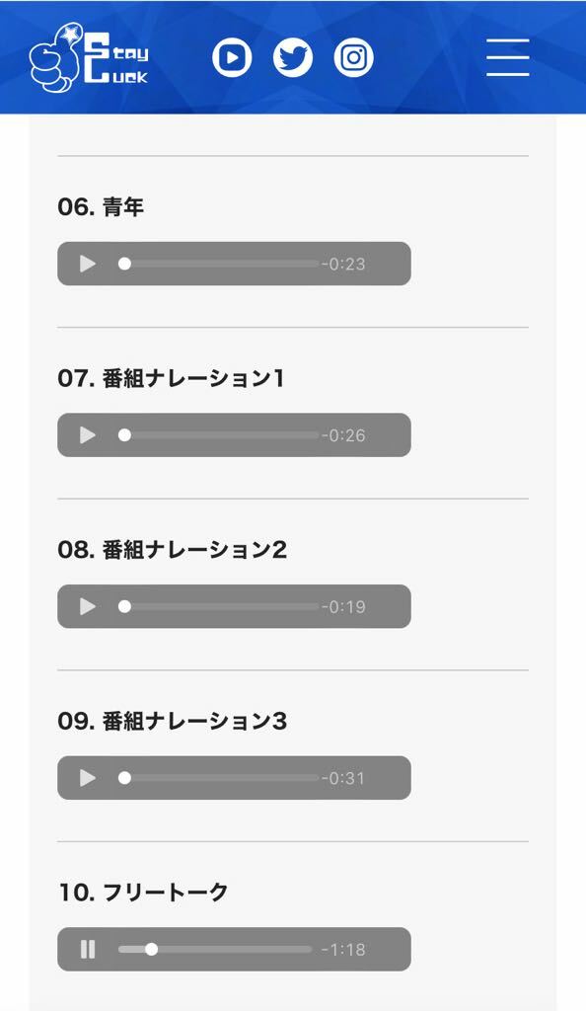Click the 08. 番組ナレーション2 progress track
This screenshot has height=1011, width=586.
tap(218, 607)
